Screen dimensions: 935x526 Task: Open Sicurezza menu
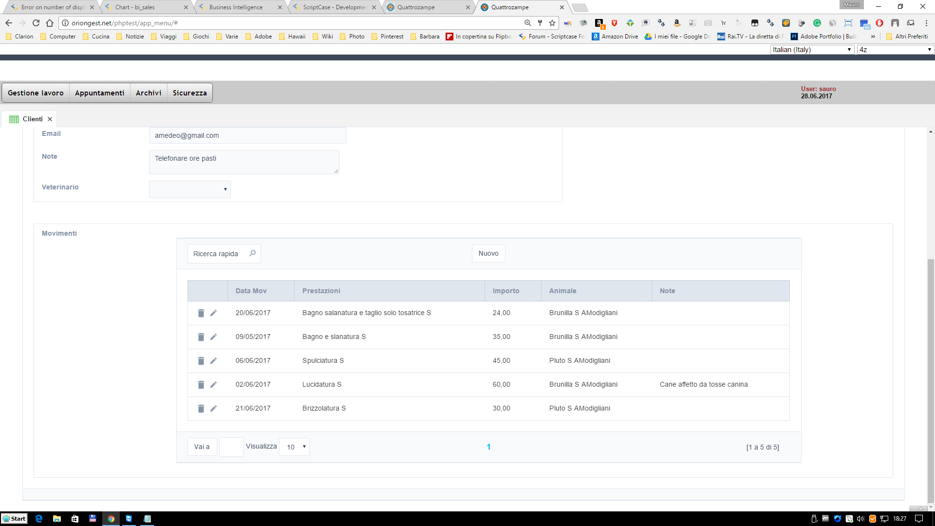coord(189,93)
